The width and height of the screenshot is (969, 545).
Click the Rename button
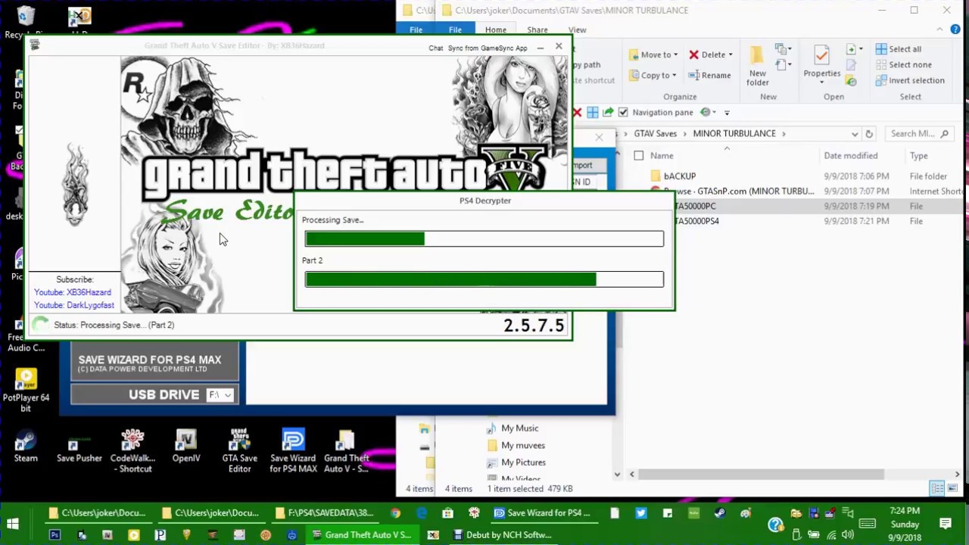[709, 75]
